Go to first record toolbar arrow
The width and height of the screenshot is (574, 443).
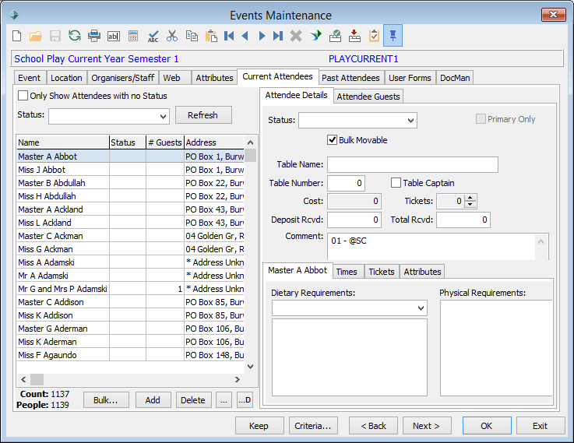click(229, 36)
